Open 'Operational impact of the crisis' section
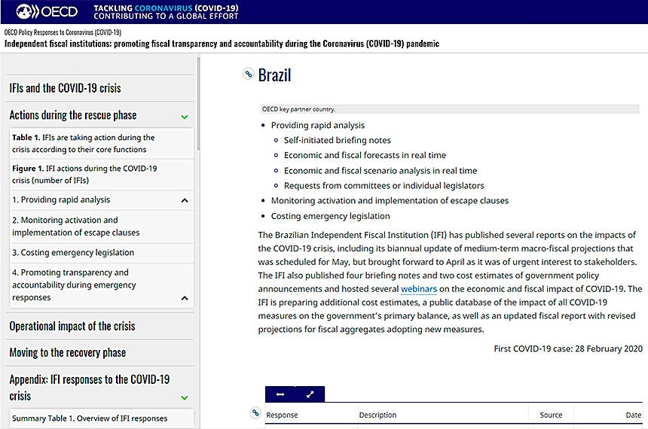 tap(72, 326)
